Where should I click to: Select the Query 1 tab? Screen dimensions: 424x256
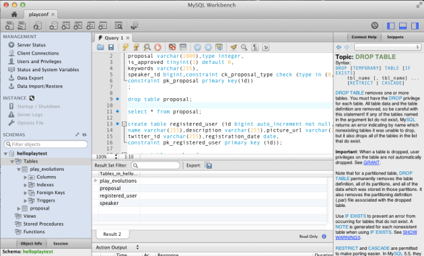tap(114, 38)
